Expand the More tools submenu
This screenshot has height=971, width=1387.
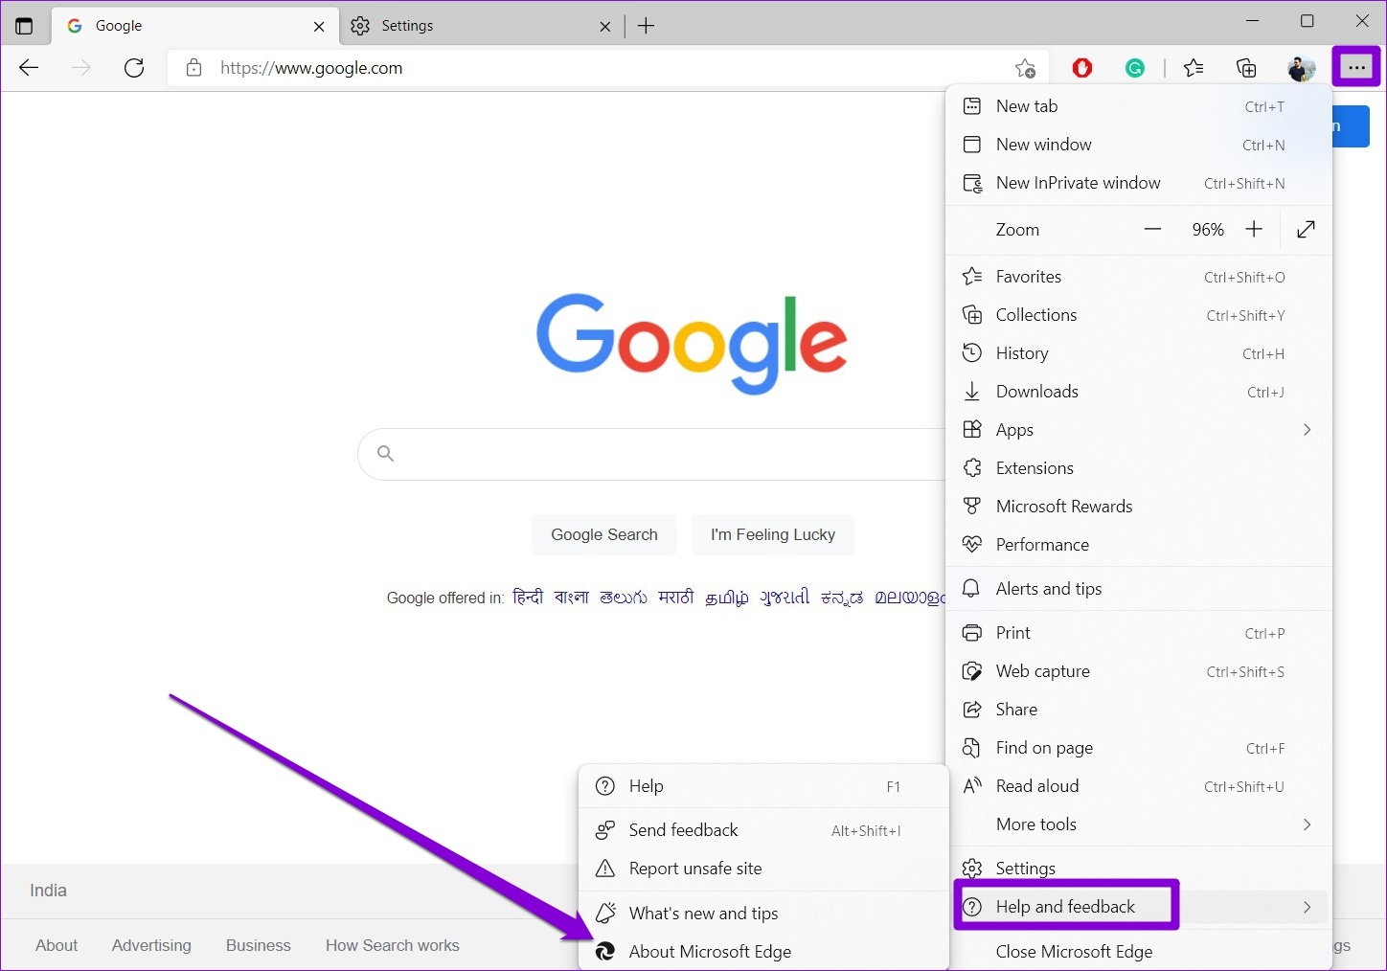pos(1139,824)
